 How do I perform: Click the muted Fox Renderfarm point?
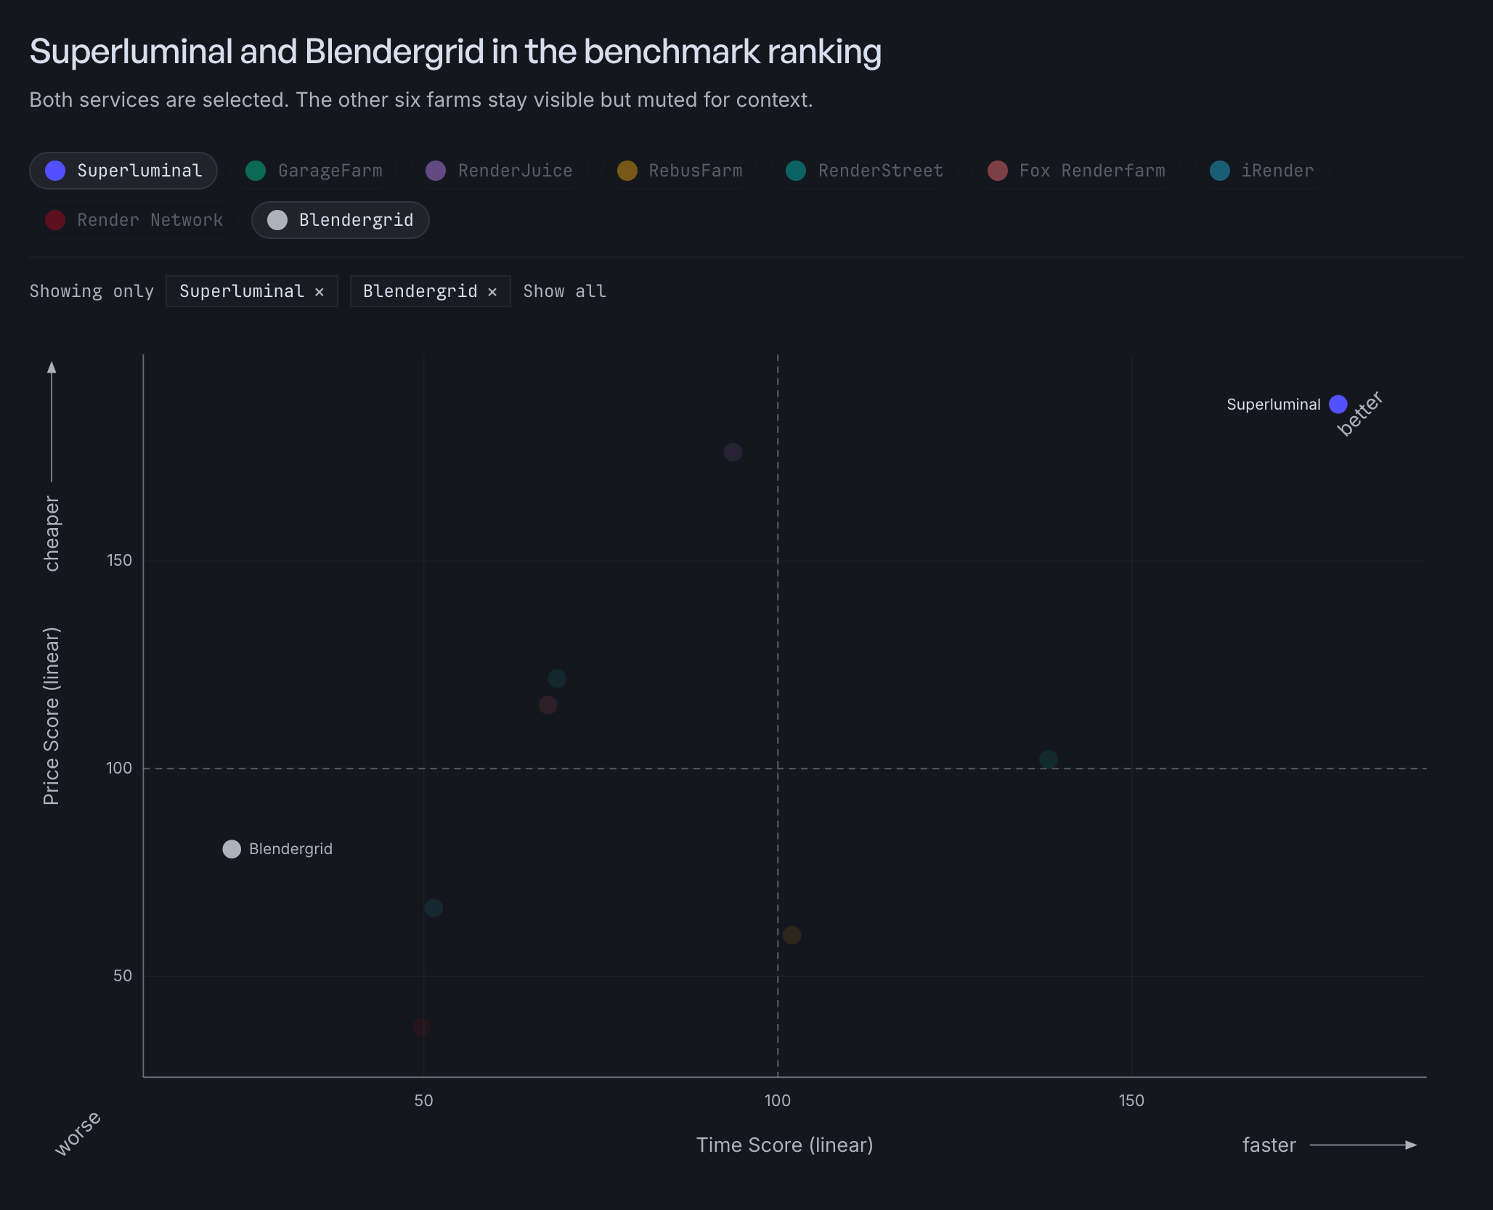(548, 705)
